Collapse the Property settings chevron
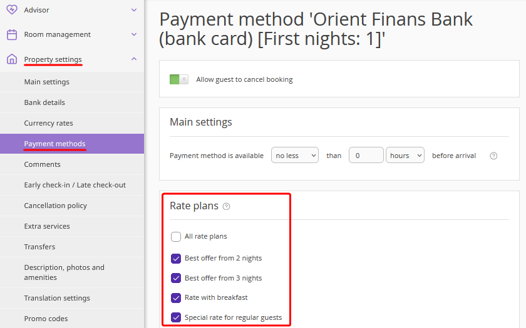The width and height of the screenshot is (526, 328). tap(134, 59)
